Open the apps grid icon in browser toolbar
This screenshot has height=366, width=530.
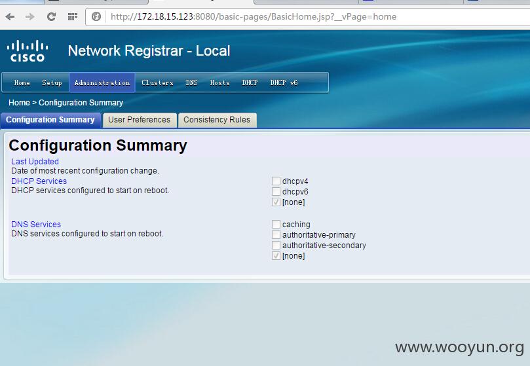[x=73, y=16]
